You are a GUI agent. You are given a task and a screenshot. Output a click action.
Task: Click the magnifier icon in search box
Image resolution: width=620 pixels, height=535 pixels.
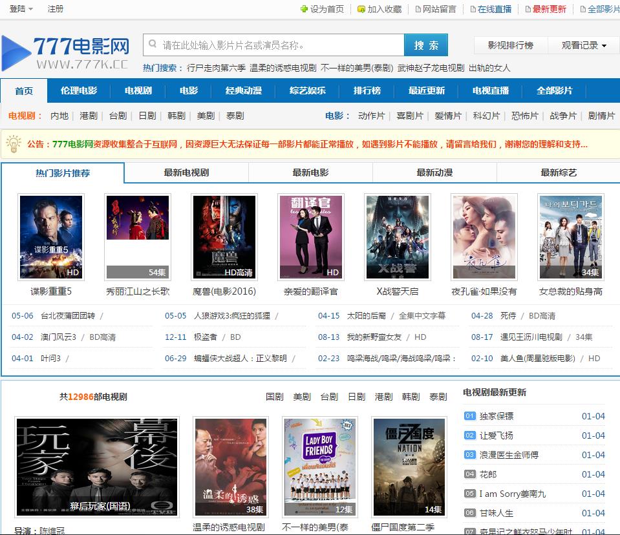tap(152, 44)
